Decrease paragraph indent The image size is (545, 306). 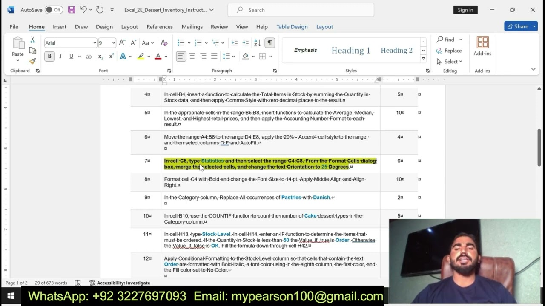click(x=234, y=43)
